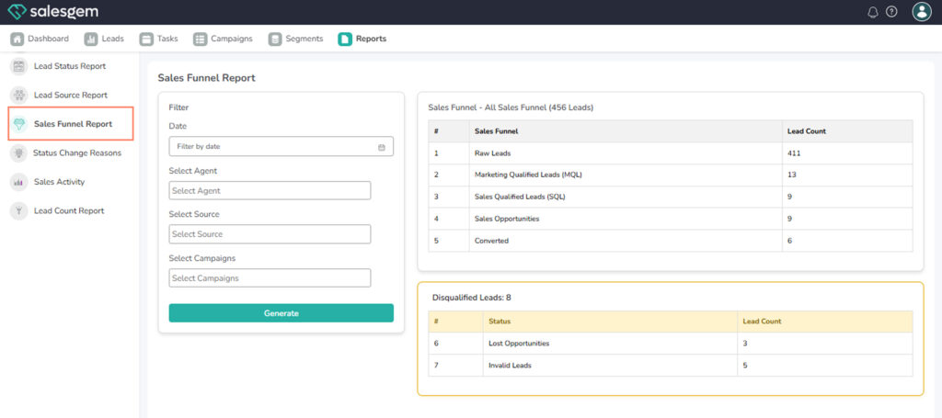Click the Lead Status Report sidebar icon
This screenshot has height=418, width=942.
point(17,66)
